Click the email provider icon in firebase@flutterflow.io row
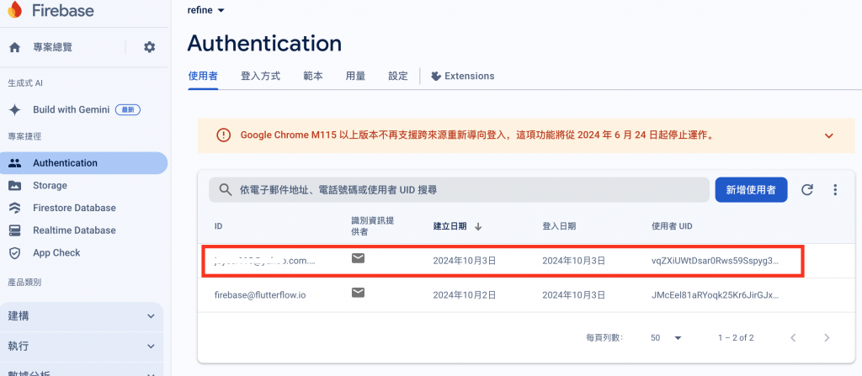Screen dimensions: 862x376 [358, 293]
